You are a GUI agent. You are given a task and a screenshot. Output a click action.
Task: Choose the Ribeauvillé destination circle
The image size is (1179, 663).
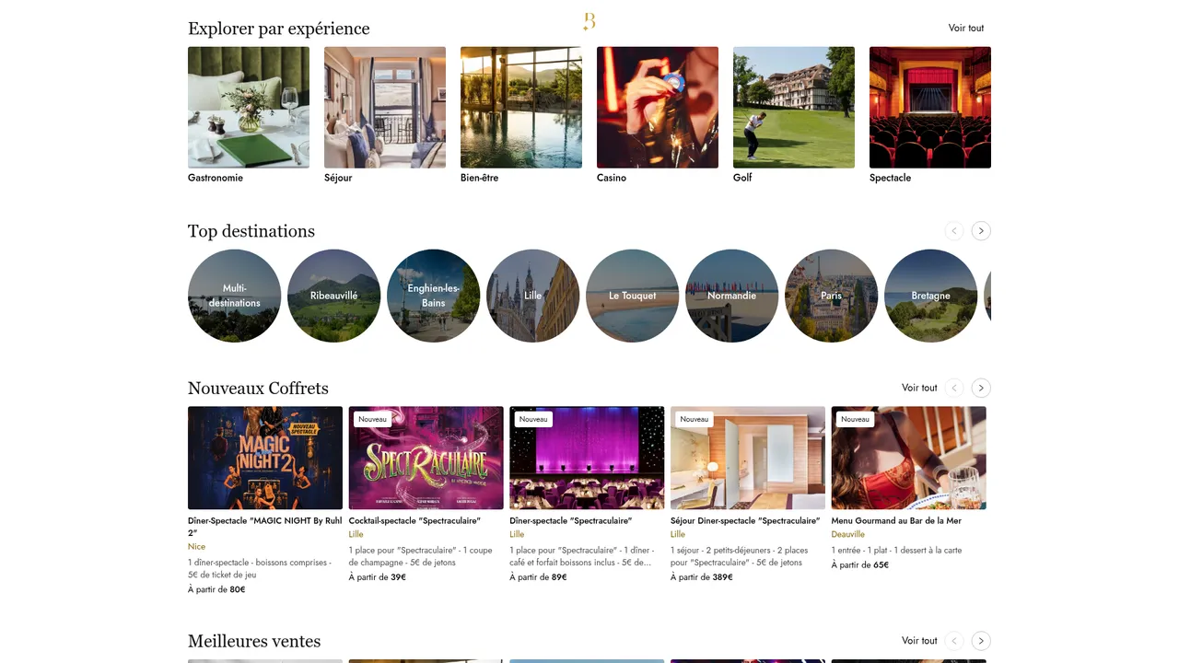click(x=334, y=296)
